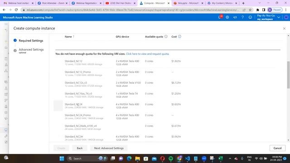Select the Standard_NC16as_T4_v3 row name

[78, 94]
